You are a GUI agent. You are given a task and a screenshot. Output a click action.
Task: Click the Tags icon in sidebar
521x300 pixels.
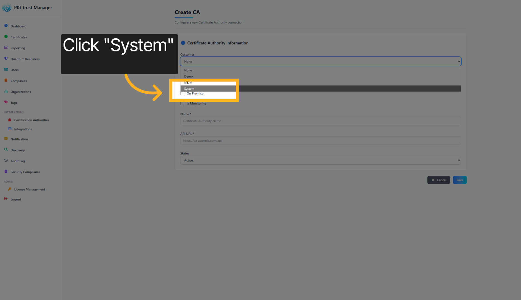(x=6, y=102)
